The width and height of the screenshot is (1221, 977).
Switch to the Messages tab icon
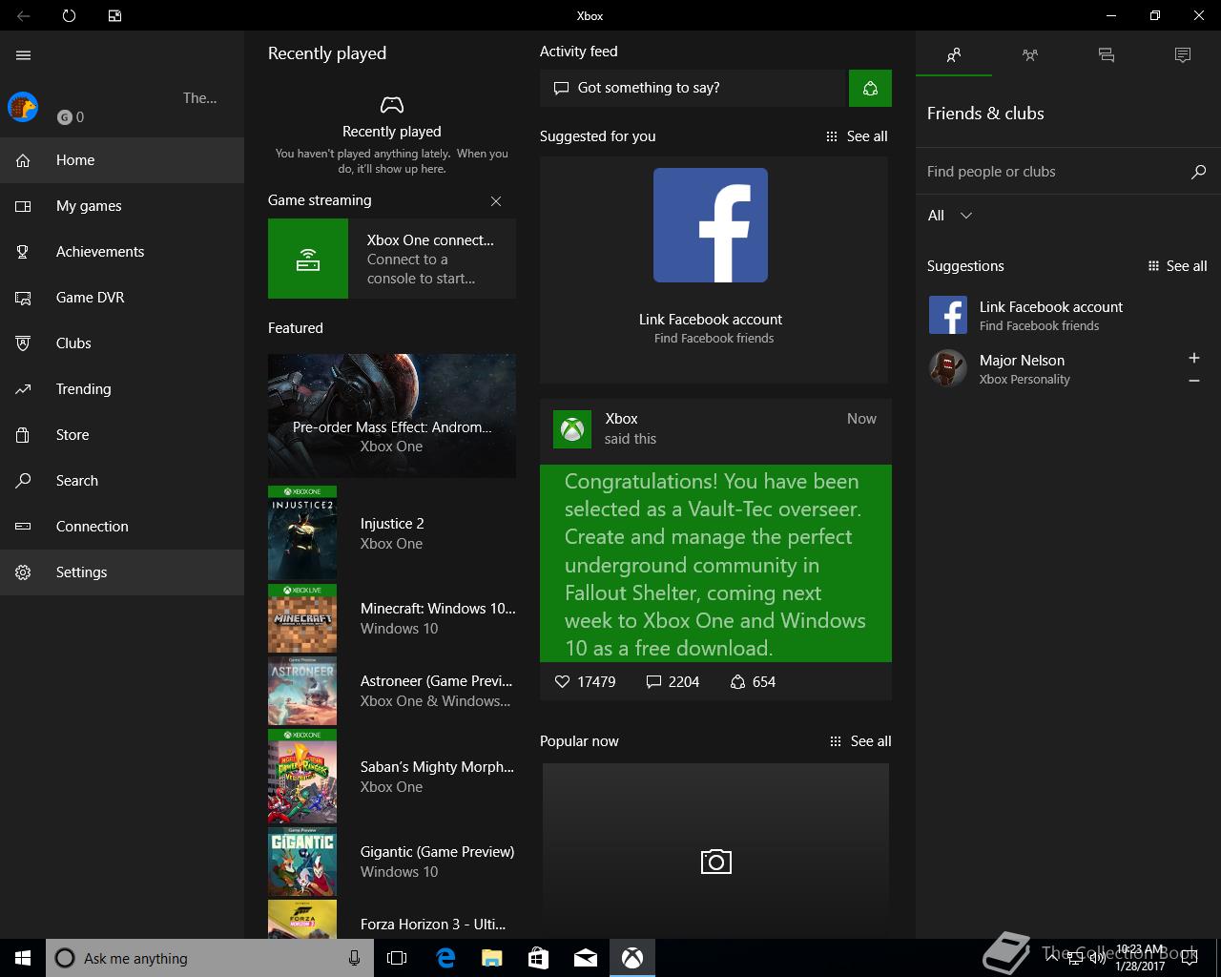click(1107, 55)
